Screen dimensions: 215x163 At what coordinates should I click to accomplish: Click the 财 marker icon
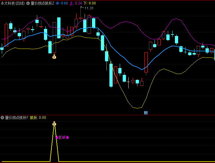click(146, 113)
